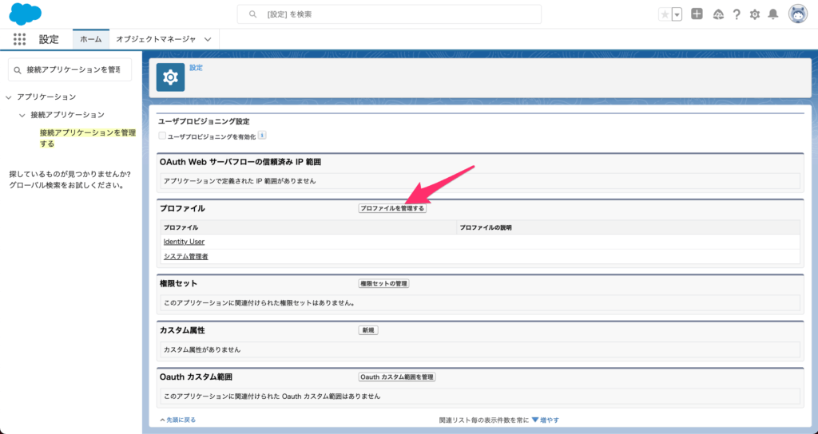
Task: Open the Trailhead guidance cloud icon
Action: 718,14
